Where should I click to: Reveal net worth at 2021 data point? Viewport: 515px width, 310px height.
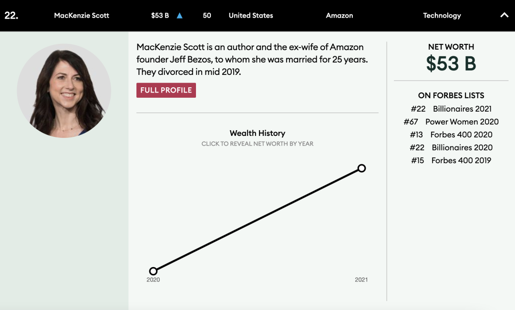coord(361,168)
